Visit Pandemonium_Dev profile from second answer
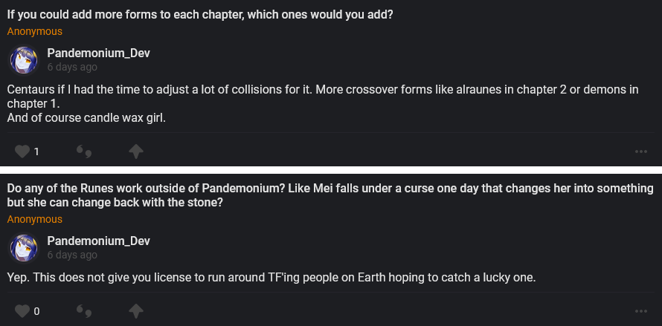Screen dimensions: 662x326 99,241
